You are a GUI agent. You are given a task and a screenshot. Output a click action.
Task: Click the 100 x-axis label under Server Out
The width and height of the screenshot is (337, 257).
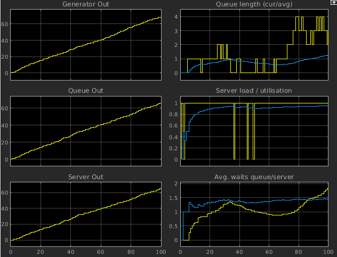159,252
